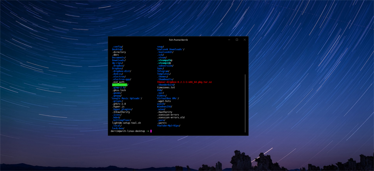Click the '.gnome/' directory entry
Screen dimensions: 374x171
point(117,93)
